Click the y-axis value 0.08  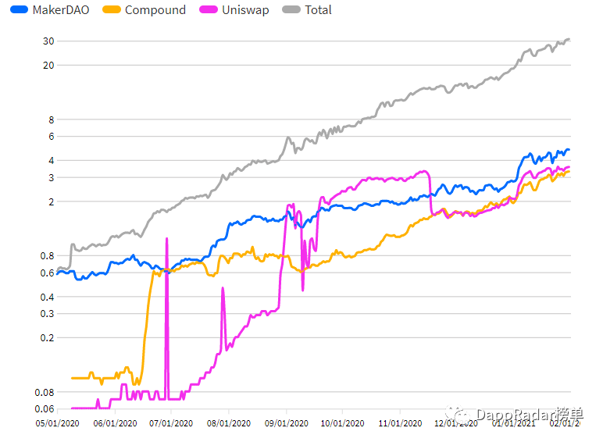[45, 393]
